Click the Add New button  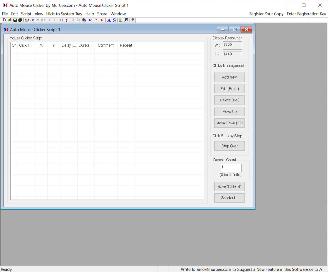(x=229, y=77)
